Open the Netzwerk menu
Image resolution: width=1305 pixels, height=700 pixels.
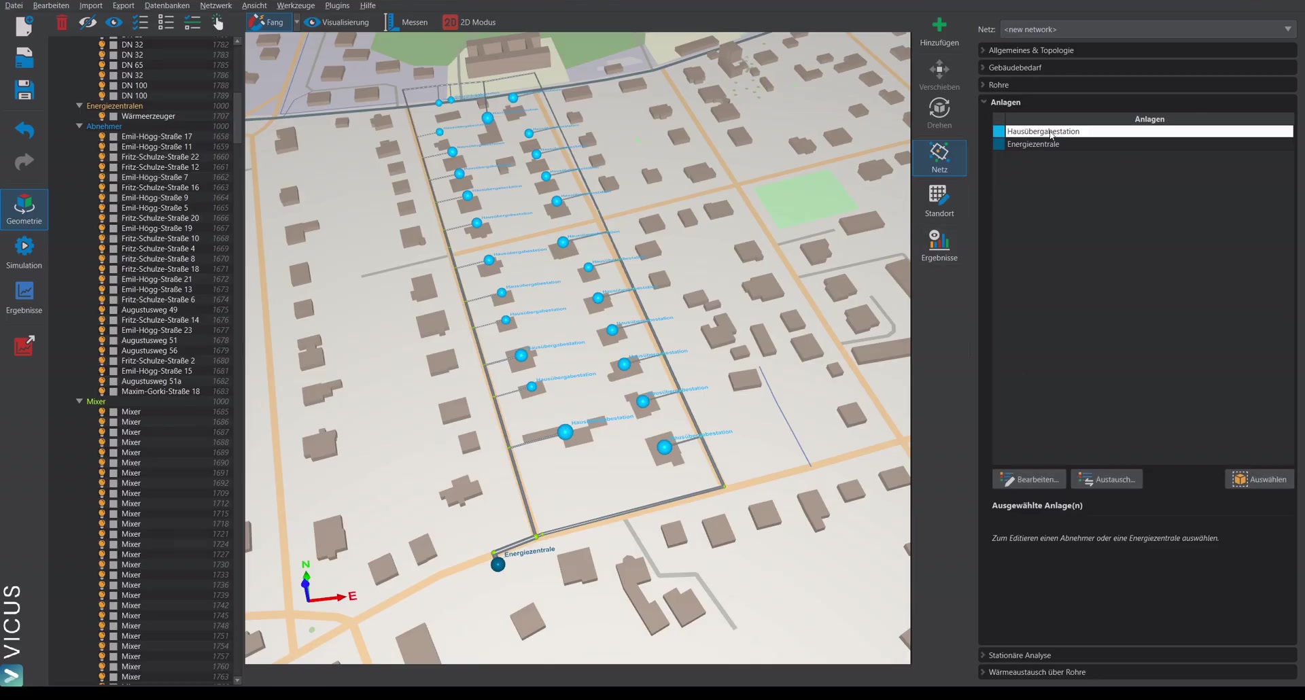tap(215, 5)
